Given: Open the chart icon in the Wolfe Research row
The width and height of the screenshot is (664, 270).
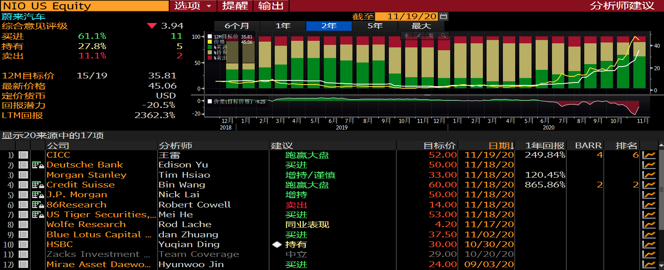Looking at the screenshot, I should point(649,225).
